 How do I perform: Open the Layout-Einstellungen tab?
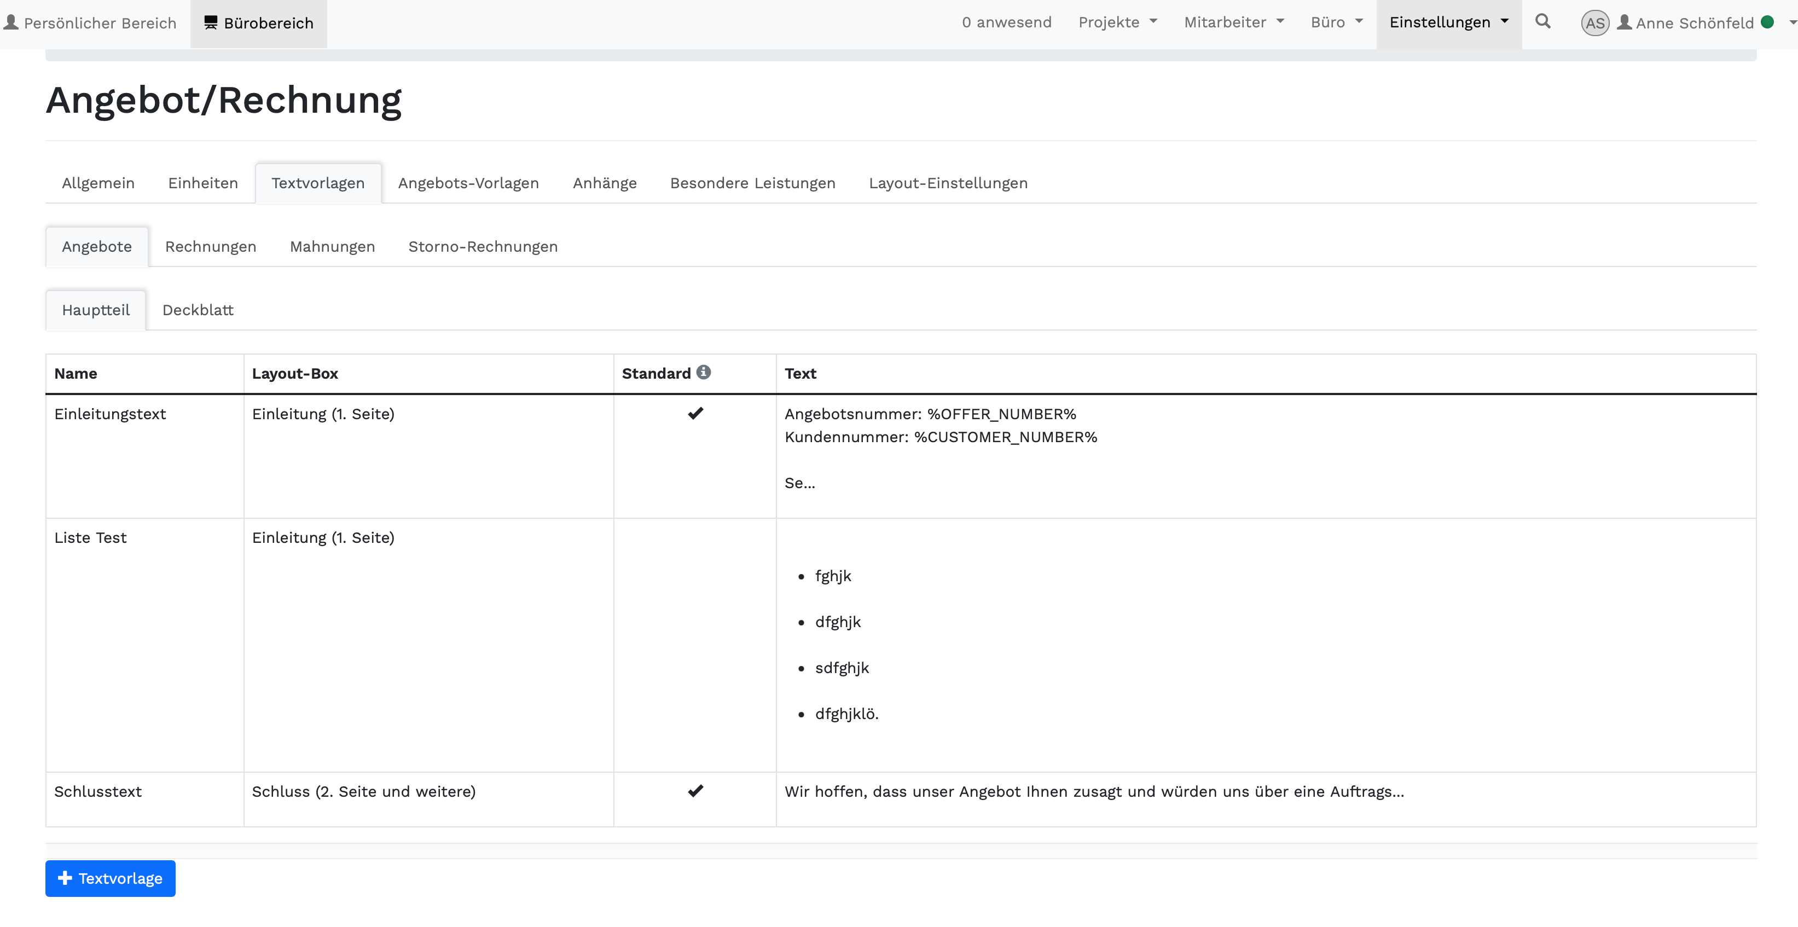pyautogui.click(x=948, y=183)
